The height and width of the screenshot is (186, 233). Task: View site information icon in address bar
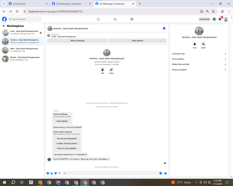[25, 12]
